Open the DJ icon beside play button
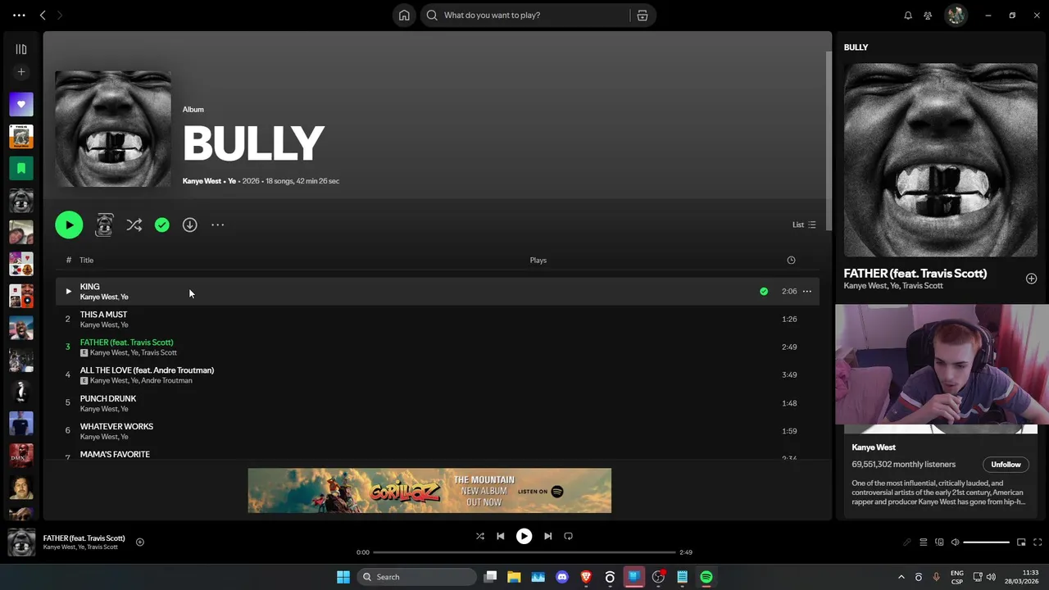 [104, 225]
